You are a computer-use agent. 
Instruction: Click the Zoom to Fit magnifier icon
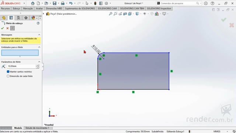point(111,14)
